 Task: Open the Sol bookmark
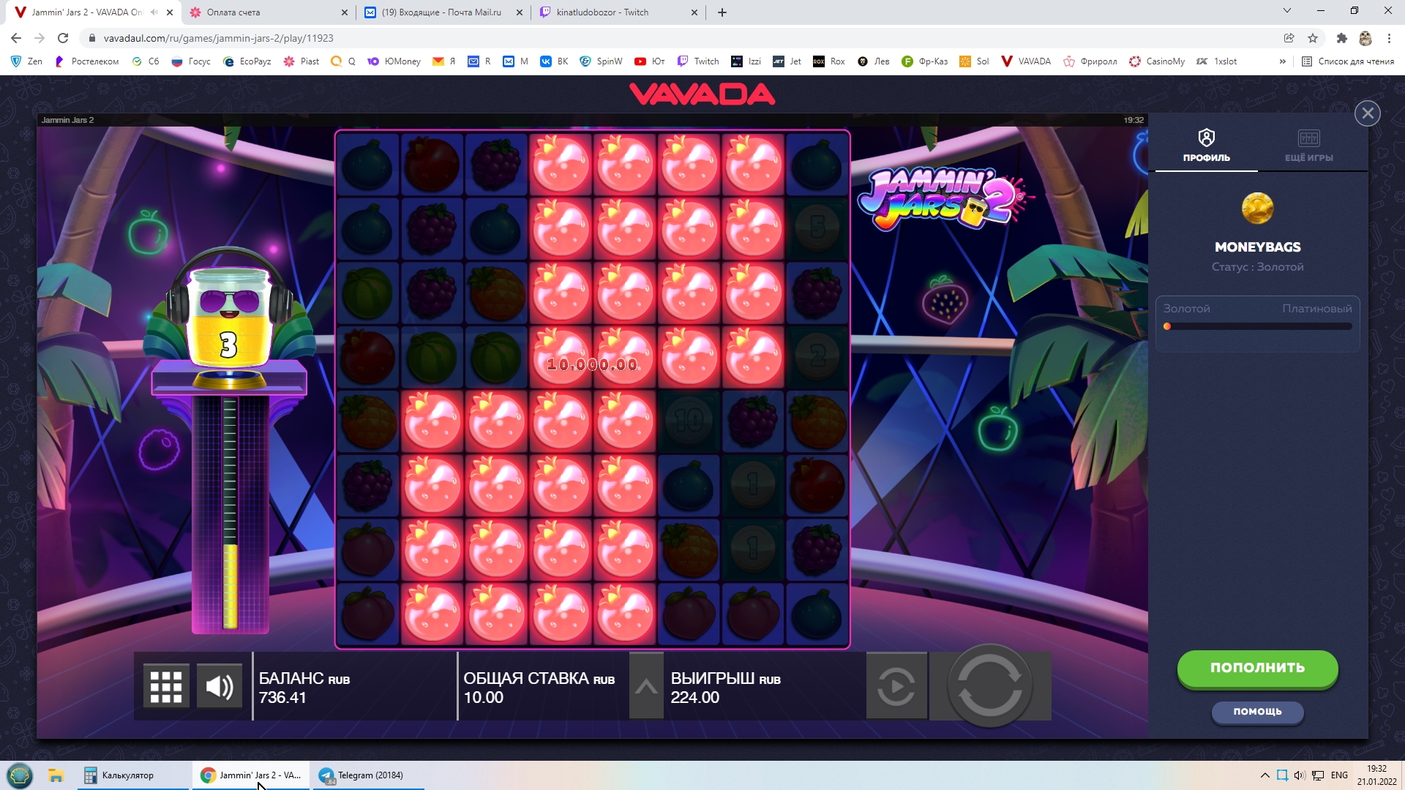(974, 61)
